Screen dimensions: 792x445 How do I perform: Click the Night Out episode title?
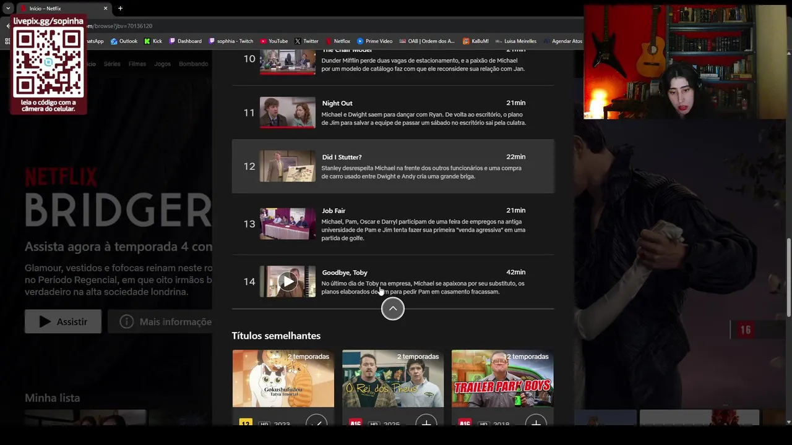coord(337,103)
